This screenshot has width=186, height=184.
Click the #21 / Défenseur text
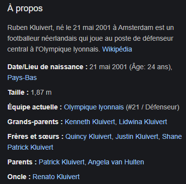[x=153, y=107]
